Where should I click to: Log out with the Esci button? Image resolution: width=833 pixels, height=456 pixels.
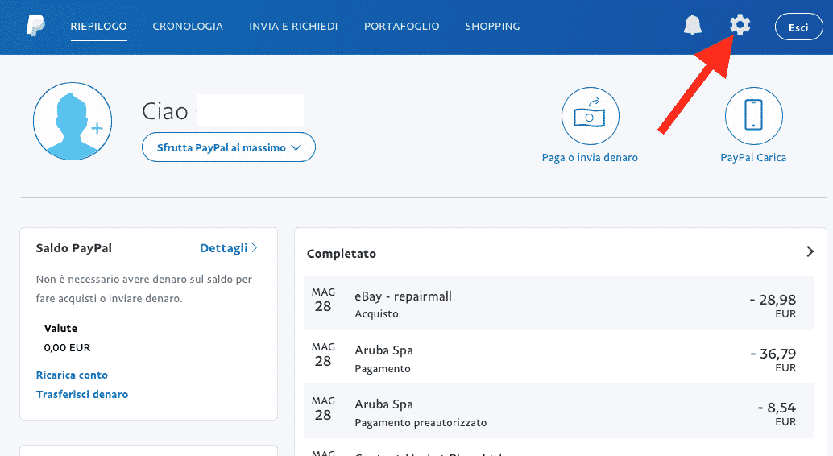coord(798,27)
